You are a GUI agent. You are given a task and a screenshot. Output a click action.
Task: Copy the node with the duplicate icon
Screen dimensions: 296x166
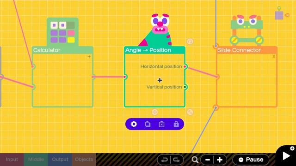tap(148, 124)
